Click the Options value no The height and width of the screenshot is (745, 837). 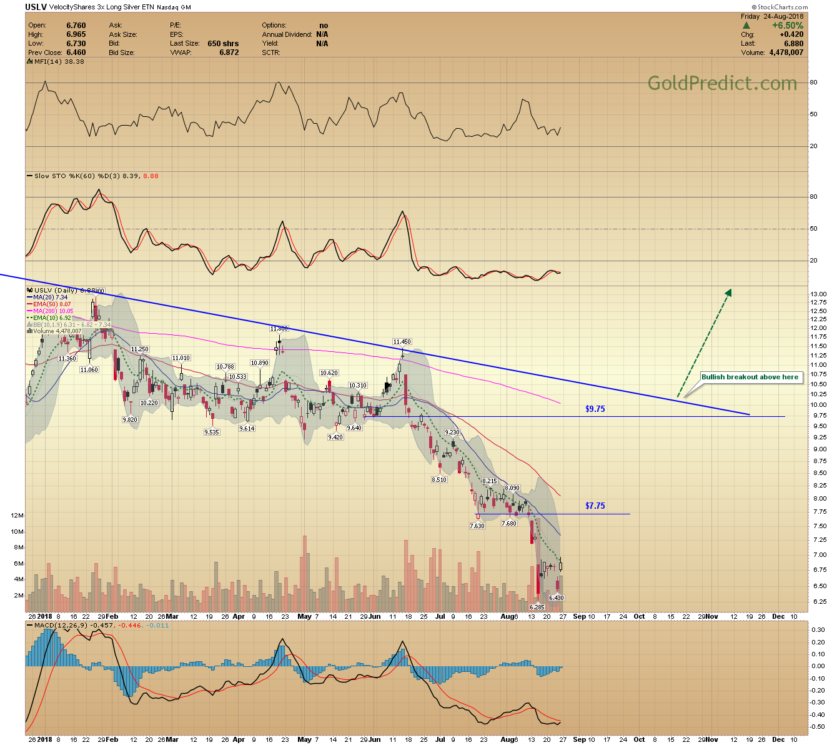(324, 26)
